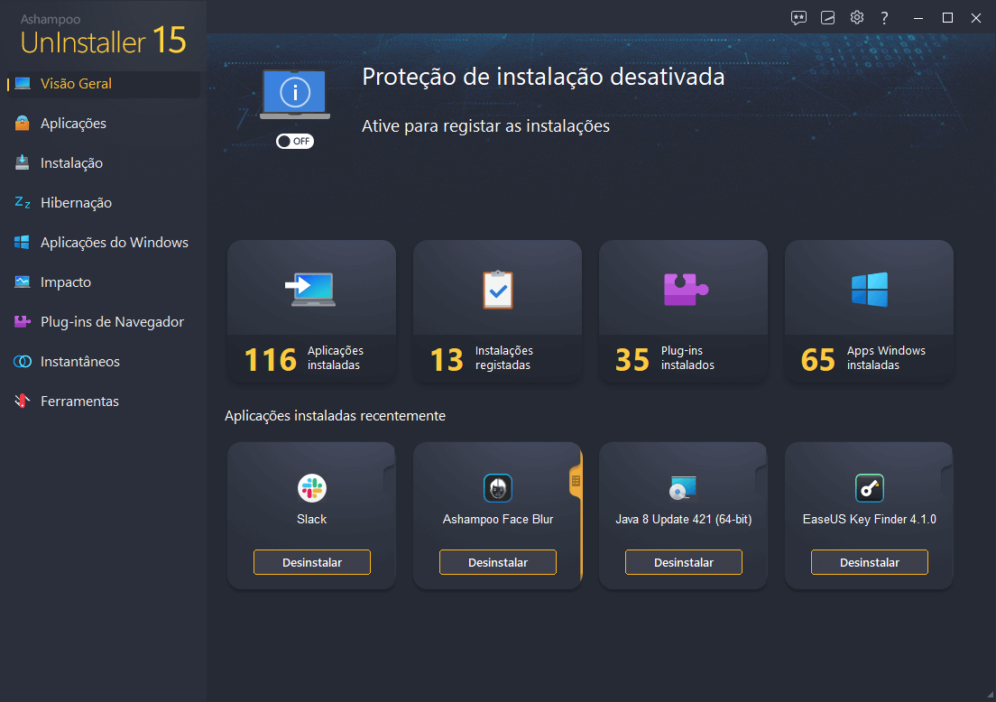Click the Ashampoo Face Blur icon
Screen dimensions: 996x702
[498, 488]
